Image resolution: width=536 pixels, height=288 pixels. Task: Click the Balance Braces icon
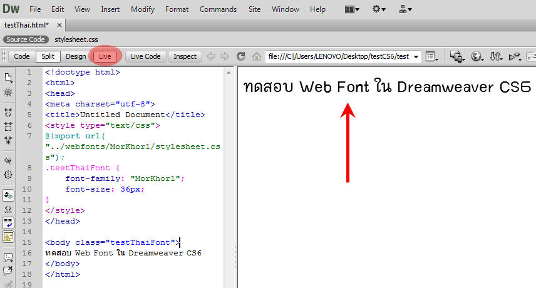pos(8,175)
